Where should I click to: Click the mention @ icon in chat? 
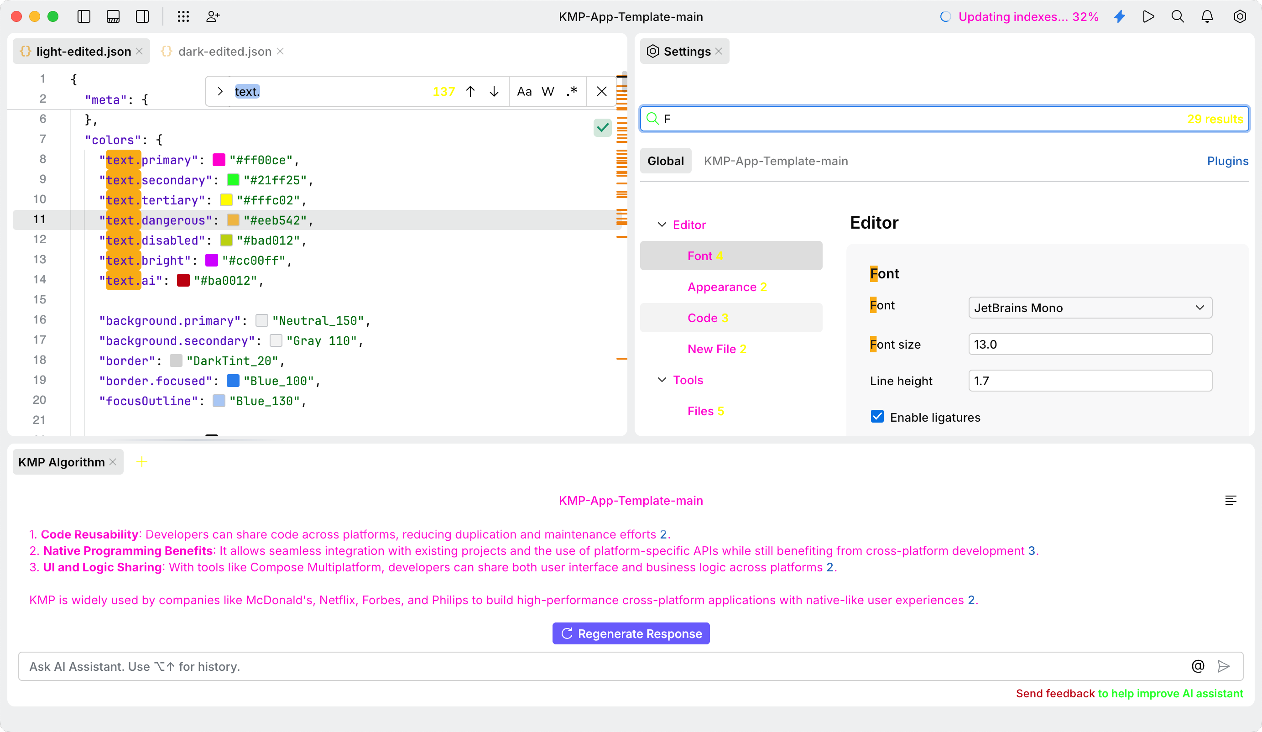click(x=1197, y=666)
